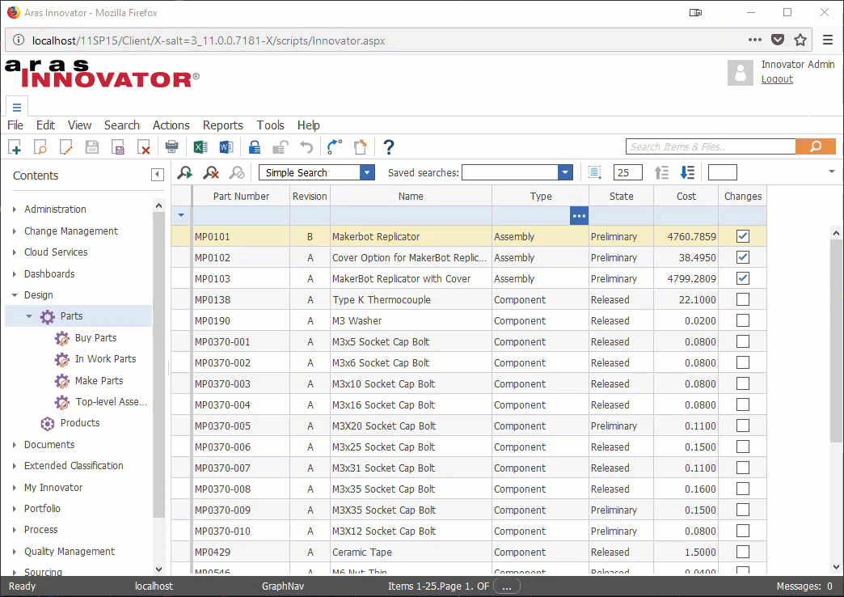Toggle Changes checkbox for MP0103
Image resolution: width=844 pixels, height=597 pixels.
point(743,278)
